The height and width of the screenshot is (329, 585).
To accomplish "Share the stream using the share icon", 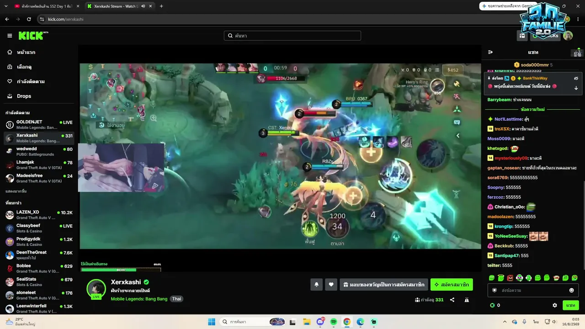I will pyautogui.click(x=452, y=300).
